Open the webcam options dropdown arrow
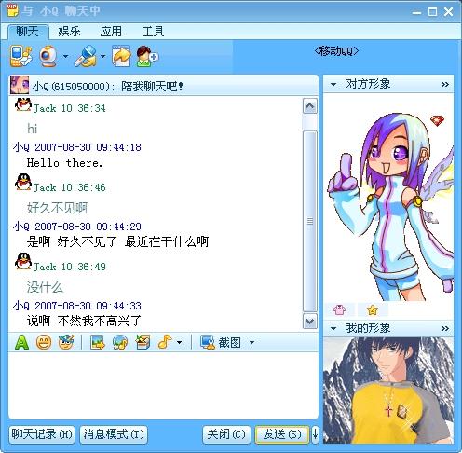This screenshot has width=462, height=453. [65, 57]
